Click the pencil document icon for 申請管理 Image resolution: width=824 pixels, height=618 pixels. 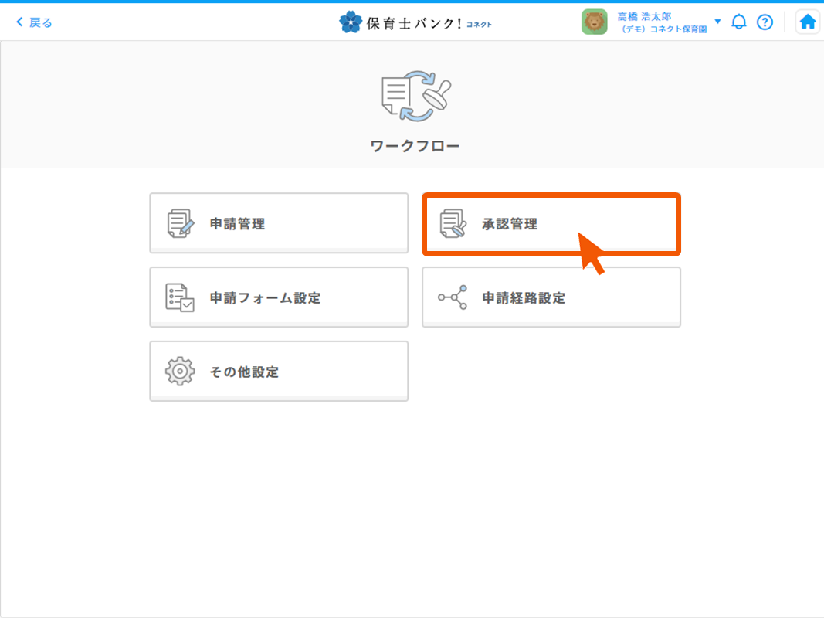coord(181,223)
